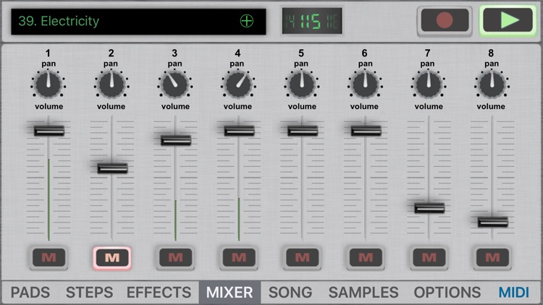
Task: Open the EFFECTS tab
Action: [x=159, y=293]
